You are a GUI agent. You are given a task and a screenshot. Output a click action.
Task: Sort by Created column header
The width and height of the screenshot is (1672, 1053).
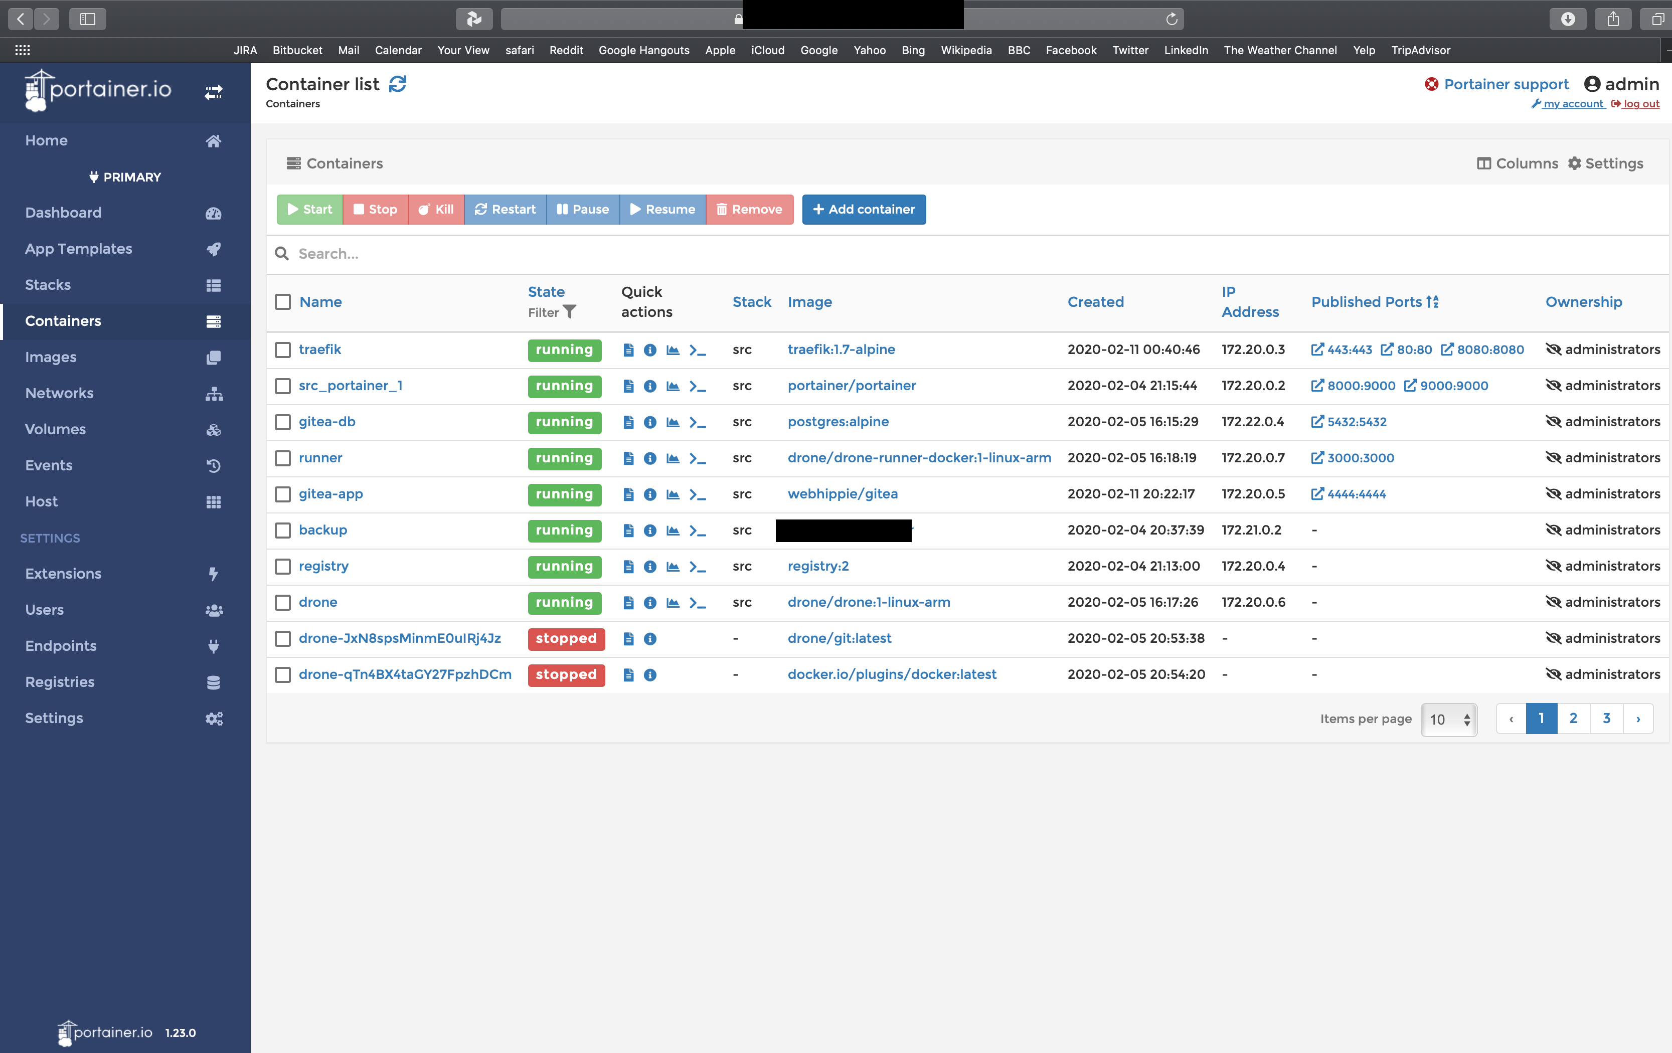pyautogui.click(x=1095, y=302)
